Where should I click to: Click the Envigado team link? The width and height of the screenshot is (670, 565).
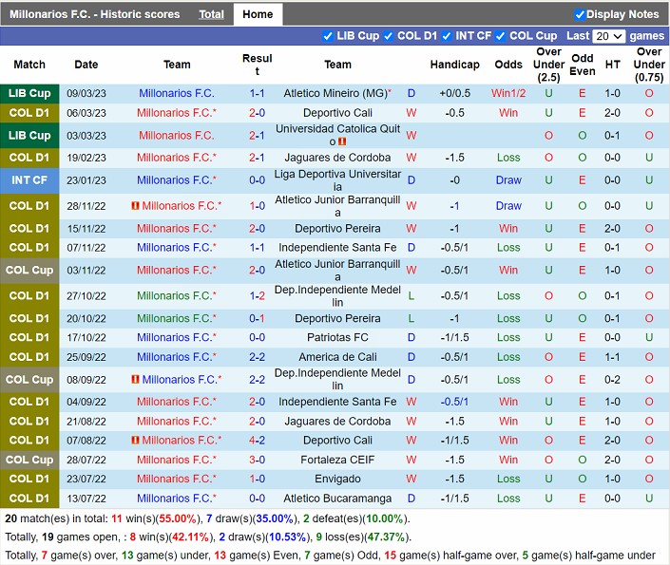337,480
